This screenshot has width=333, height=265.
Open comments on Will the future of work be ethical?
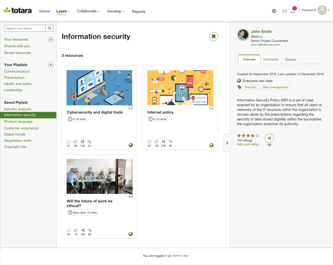69,230
